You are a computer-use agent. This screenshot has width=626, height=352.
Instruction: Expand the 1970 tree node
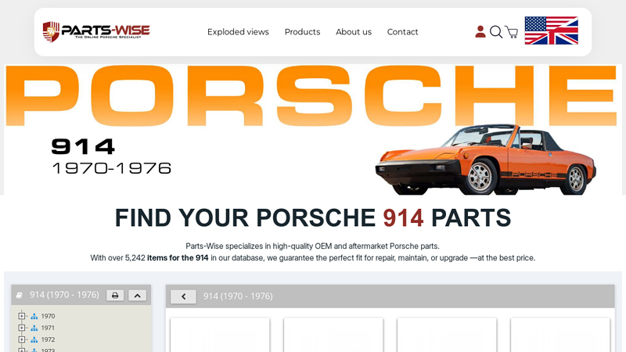point(22,316)
